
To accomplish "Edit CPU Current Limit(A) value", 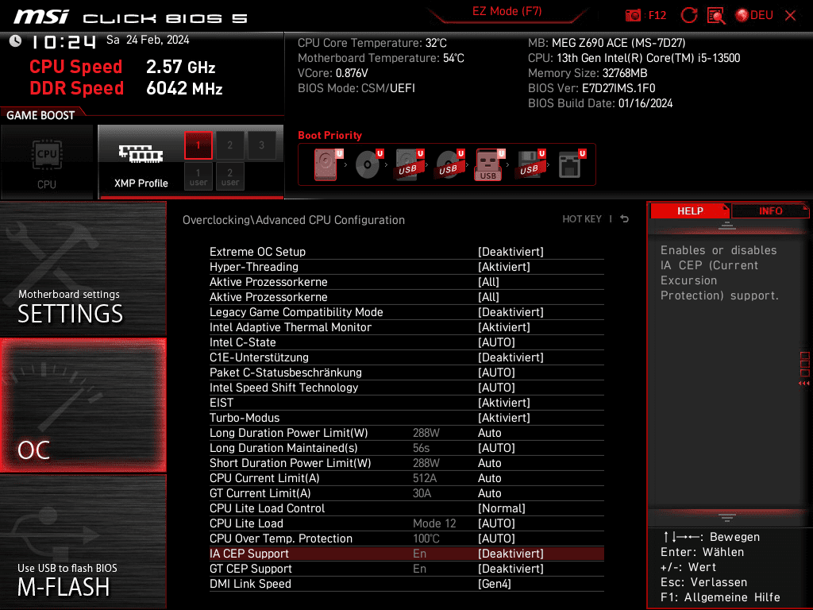I will 489,477.
